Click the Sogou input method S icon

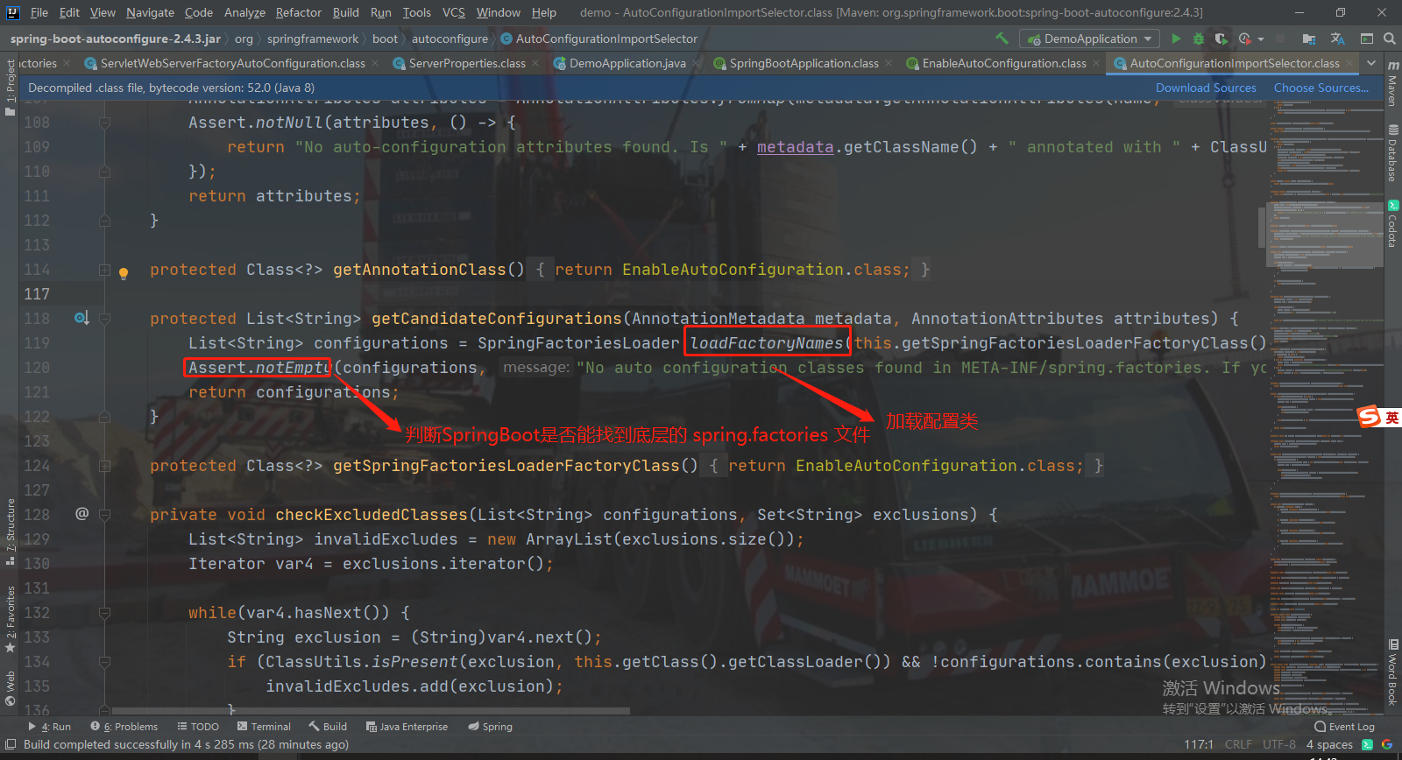(1368, 417)
